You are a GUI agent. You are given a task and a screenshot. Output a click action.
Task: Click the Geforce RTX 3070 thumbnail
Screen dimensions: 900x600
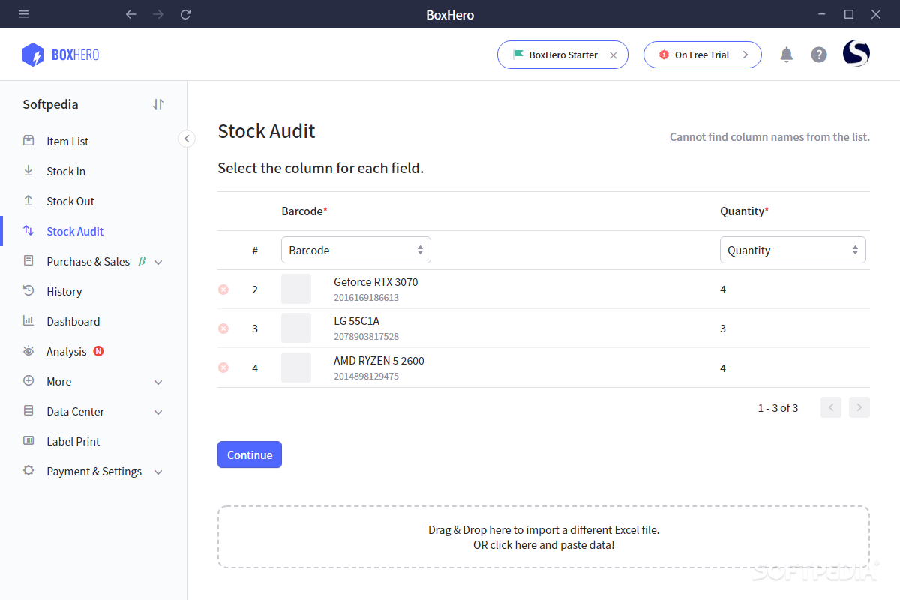pos(296,289)
